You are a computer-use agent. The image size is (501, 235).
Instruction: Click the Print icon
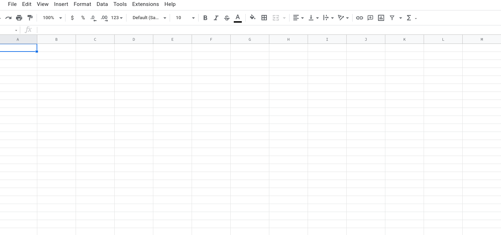19,18
